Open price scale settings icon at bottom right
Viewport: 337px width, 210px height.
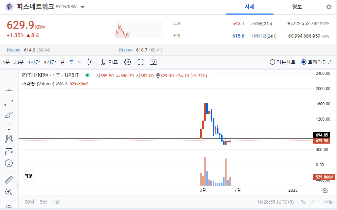click(x=325, y=190)
